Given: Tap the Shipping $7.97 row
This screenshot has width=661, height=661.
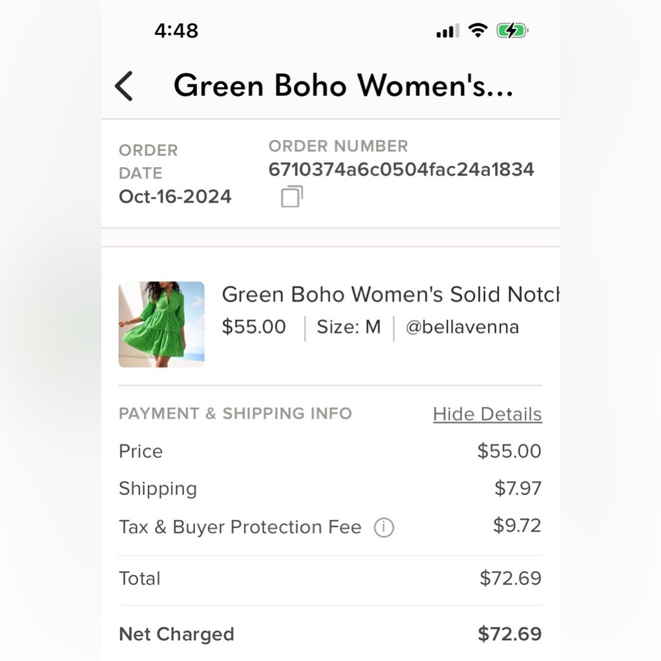Looking at the screenshot, I should [x=330, y=488].
